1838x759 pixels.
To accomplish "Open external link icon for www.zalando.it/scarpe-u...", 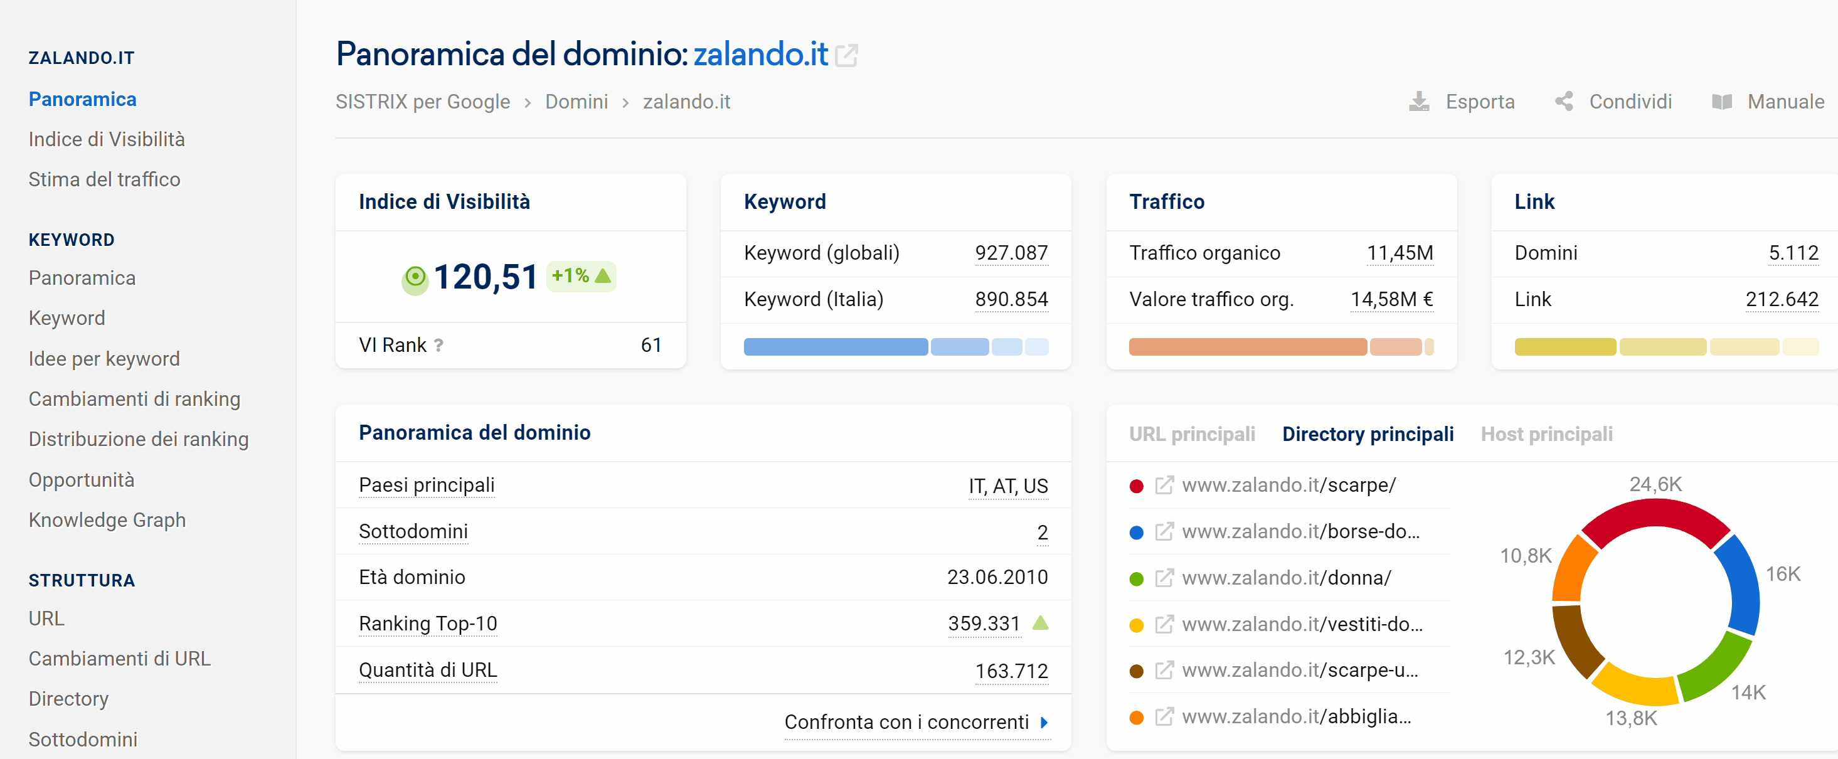I will pyautogui.click(x=1164, y=670).
